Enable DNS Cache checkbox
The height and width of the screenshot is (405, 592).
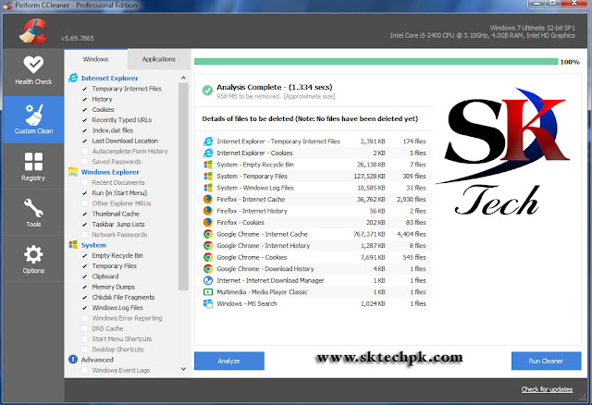85,329
